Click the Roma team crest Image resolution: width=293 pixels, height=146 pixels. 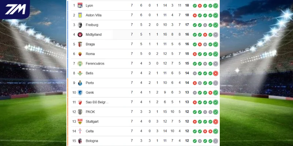click(x=80, y=54)
